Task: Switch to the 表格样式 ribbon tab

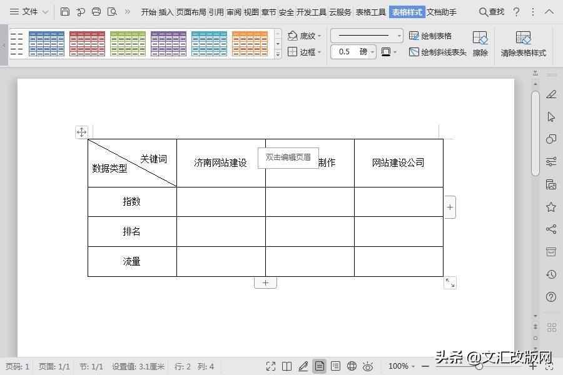Action: [407, 11]
